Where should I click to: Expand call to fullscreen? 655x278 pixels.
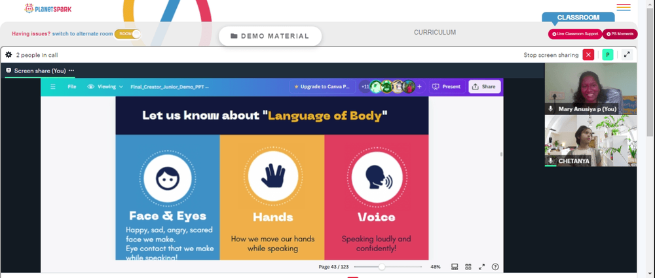coord(627,55)
